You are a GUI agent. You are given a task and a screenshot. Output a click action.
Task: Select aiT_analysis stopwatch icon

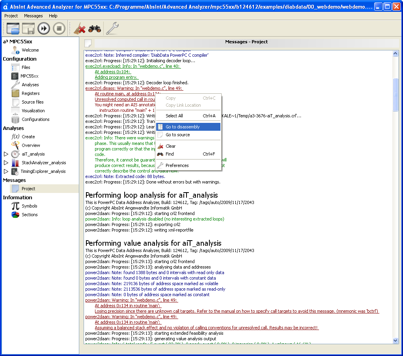(x=15, y=154)
